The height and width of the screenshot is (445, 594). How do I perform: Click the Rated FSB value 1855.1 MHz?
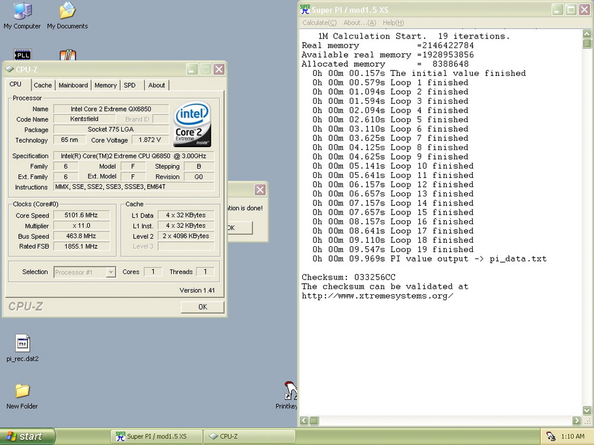pos(81,246)
